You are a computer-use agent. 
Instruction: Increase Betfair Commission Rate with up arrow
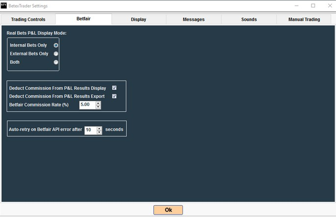coord(99,103)
